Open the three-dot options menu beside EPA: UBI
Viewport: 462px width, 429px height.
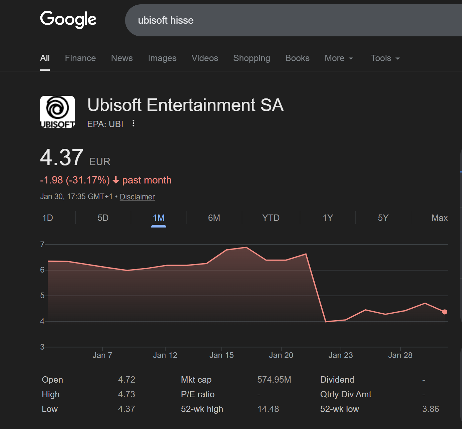[x=133, y=123]
